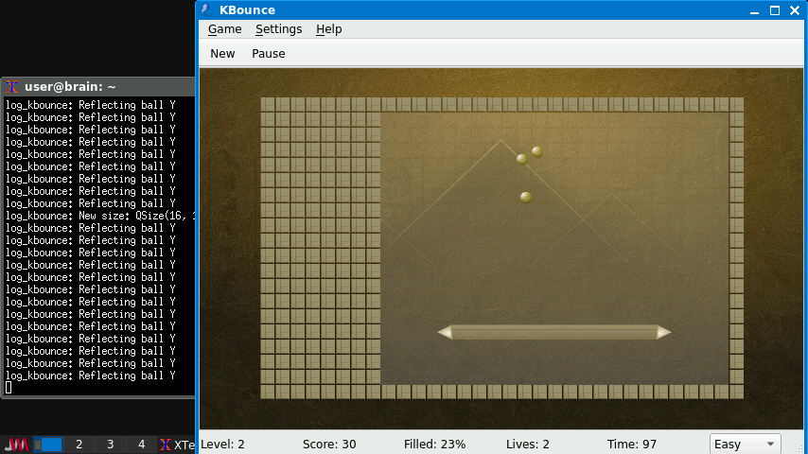Image resolution: width=808 pixels, height=454 pixels.
Task: Minimize the KBounce window
Action: 754,10
